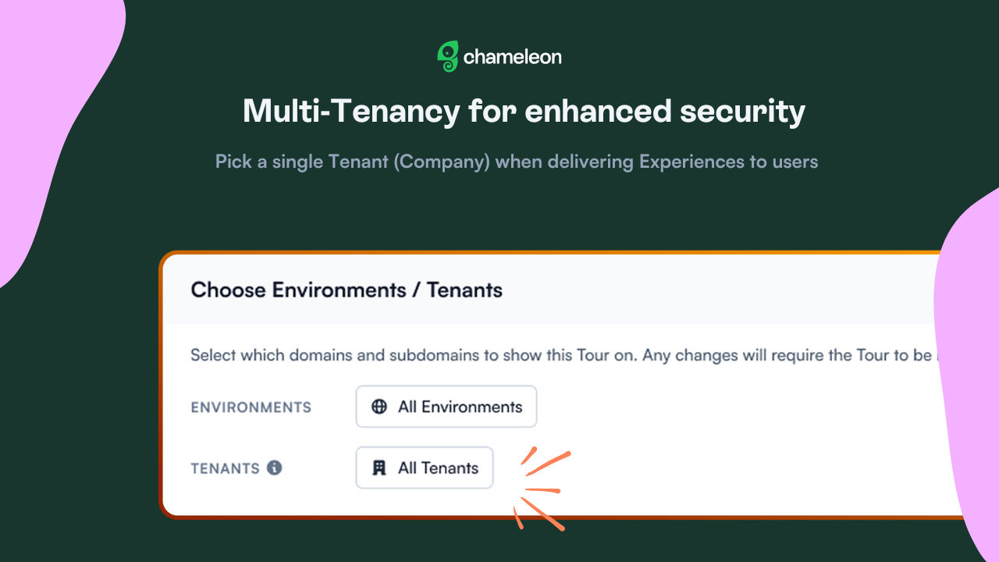Viewport: 999px width, 562px height.
Task: Click the All Tenants text label
Action: coord(438,468)
